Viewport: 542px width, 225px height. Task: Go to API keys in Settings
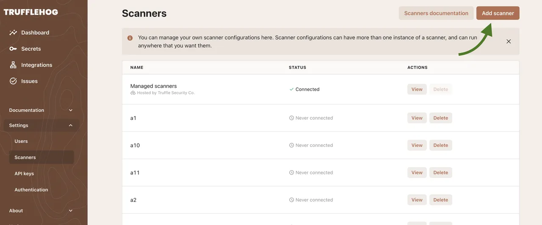(x=24, y=173)
